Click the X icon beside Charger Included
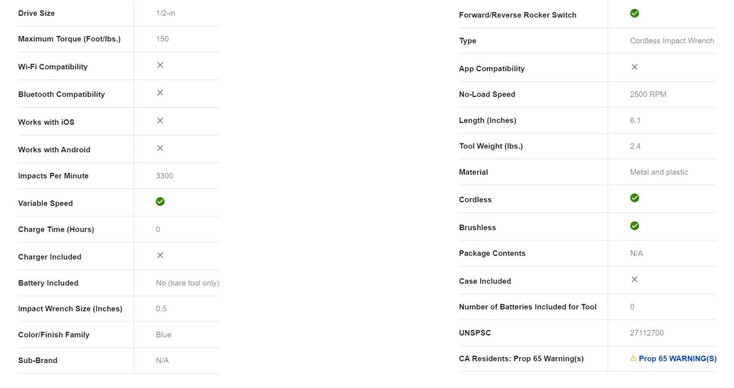 [160, 255]
